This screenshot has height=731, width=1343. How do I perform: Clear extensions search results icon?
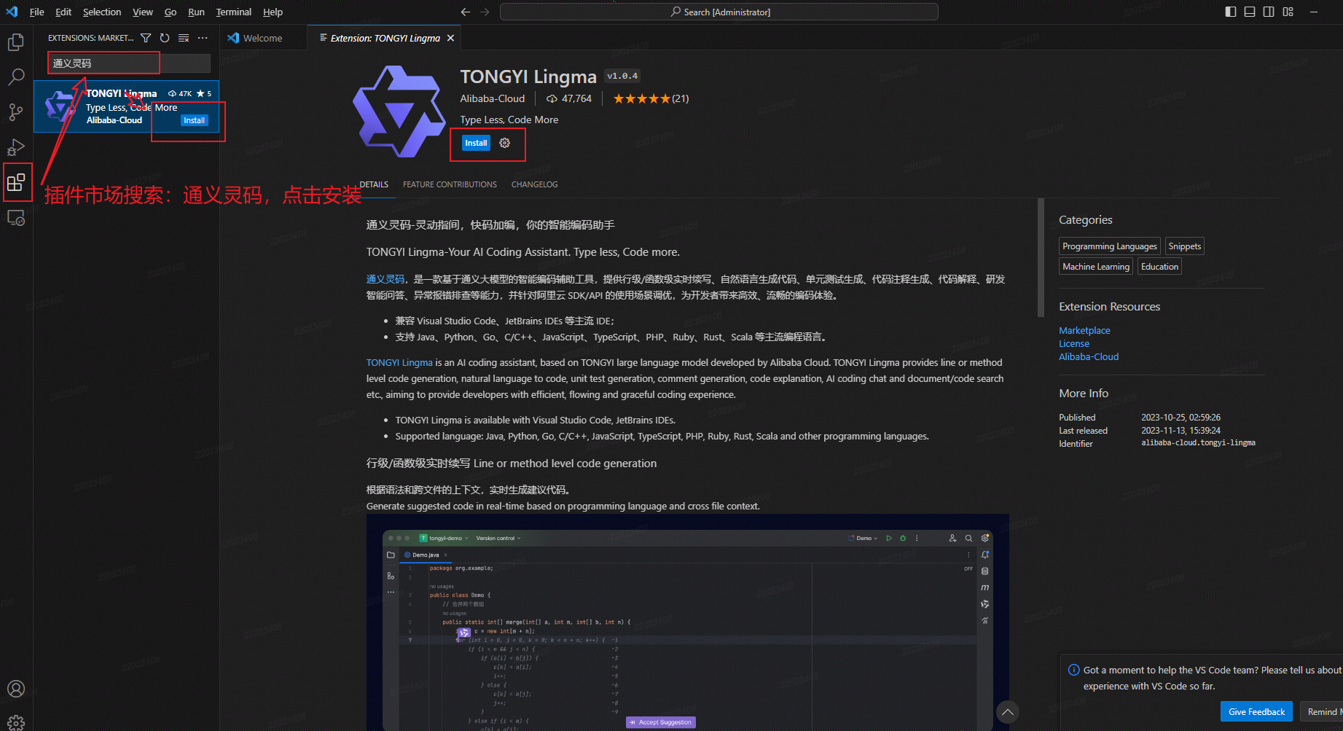pyautogui.click(x=184, y=38)
